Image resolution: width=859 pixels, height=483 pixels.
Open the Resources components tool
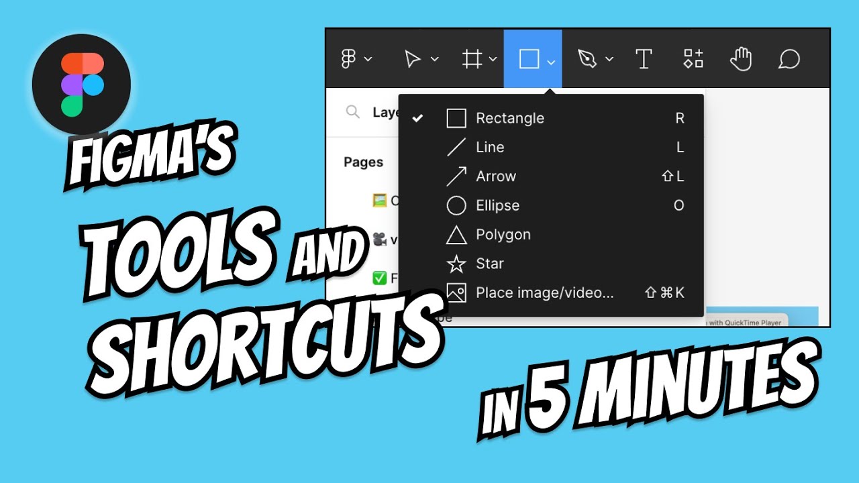click(693, 59)
